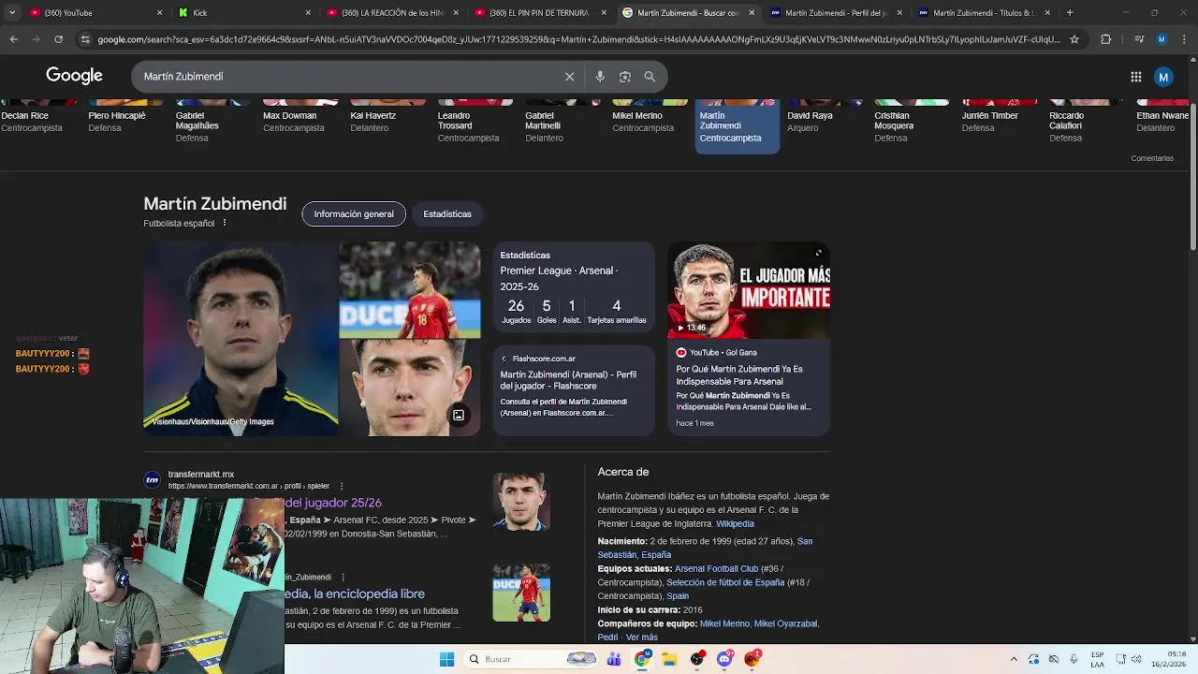This screenshot has height=674, width=1198.
Task: Open the tab search dropdown arrow
Action: click(x=12, y=13)
